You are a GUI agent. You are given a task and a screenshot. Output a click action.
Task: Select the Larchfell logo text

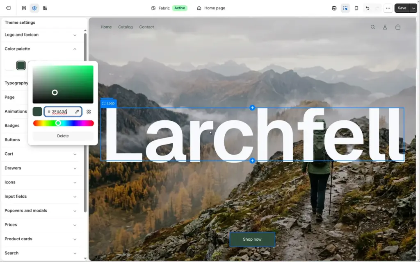(252, 134)
